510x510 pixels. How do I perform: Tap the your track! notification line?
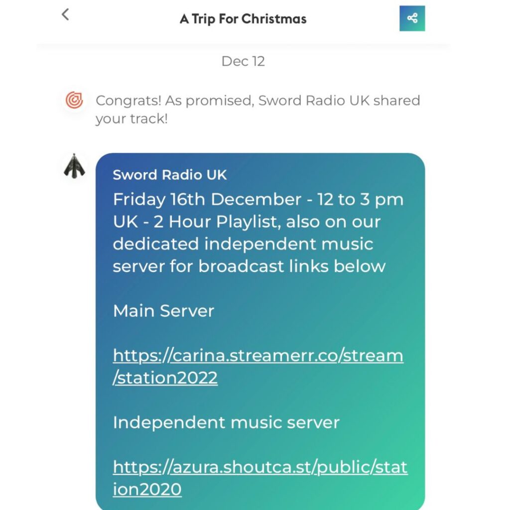pos(131,119)
